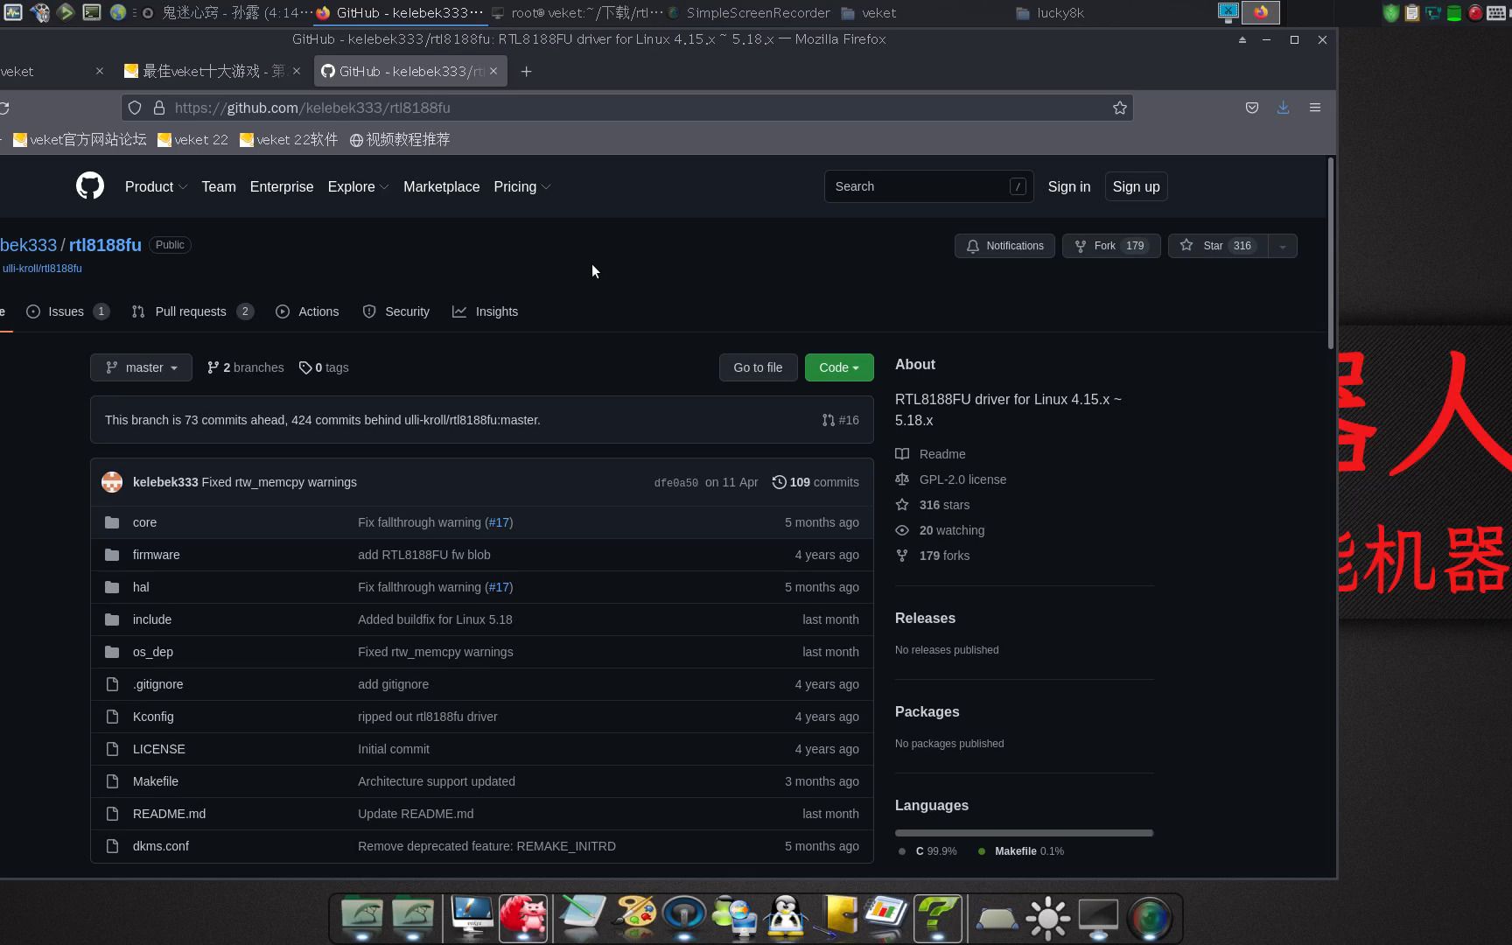Open the paint palette dock icon
Image resolution: width=1512 pixels, height=945 pixels.
(634, 918)
